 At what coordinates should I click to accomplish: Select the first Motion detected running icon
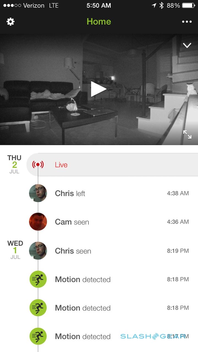pyautogui.click(x=38, y=279)
